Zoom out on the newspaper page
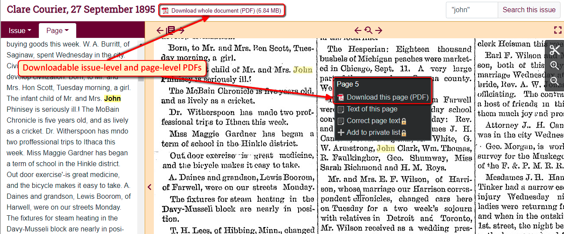Screen dimensions: 564x234 pos(554,81)
